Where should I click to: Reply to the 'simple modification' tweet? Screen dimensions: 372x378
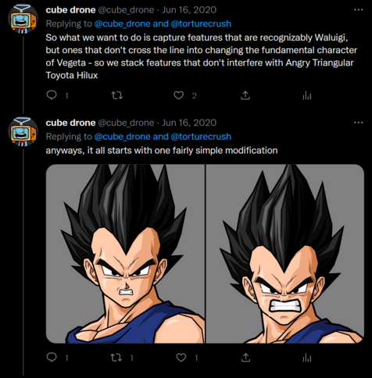52,358
